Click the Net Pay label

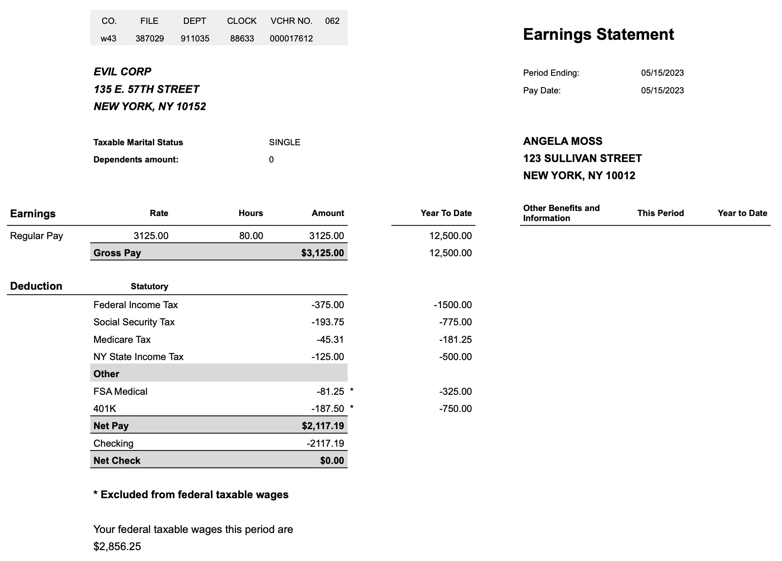111,426
